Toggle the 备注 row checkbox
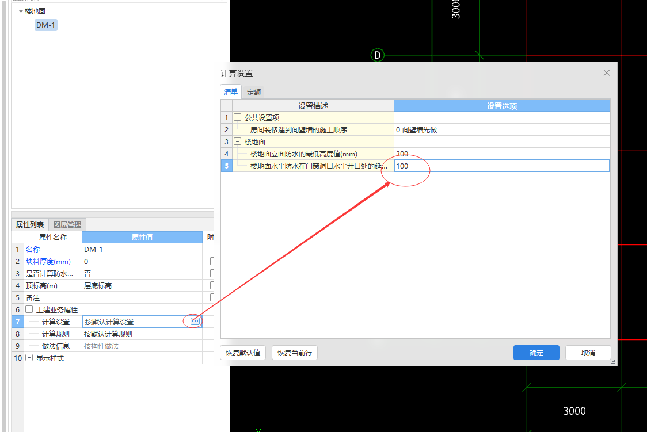Viewport: 647px width, 432px height. [x=212, y=297]
